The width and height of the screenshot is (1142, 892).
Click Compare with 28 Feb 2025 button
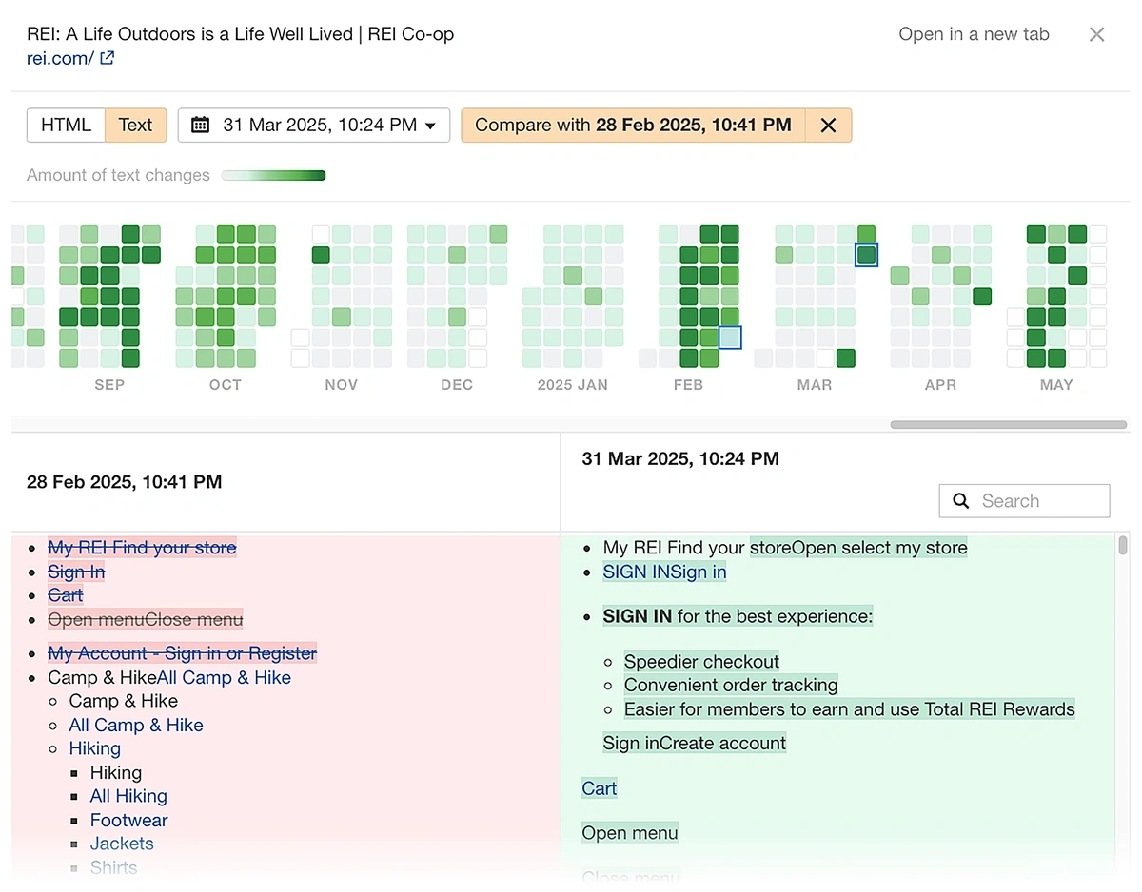(x=633, y=125)
